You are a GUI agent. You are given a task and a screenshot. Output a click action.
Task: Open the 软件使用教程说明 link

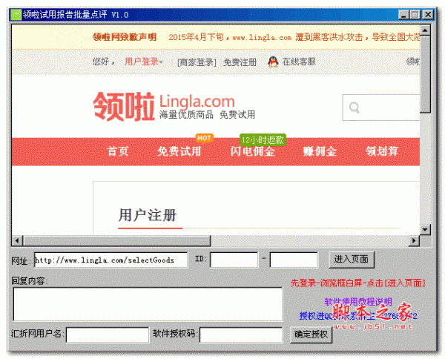click(x=358, y=301)
